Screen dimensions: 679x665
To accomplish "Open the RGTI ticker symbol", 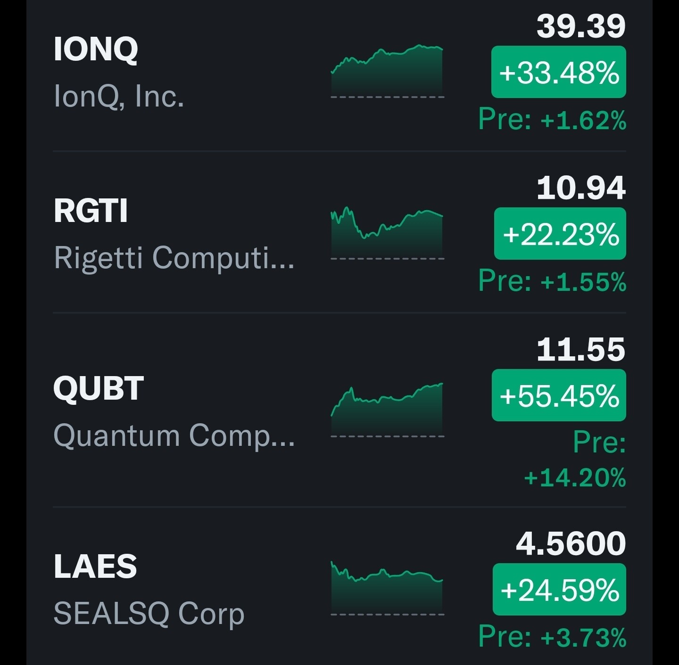I will pos(91,210).
